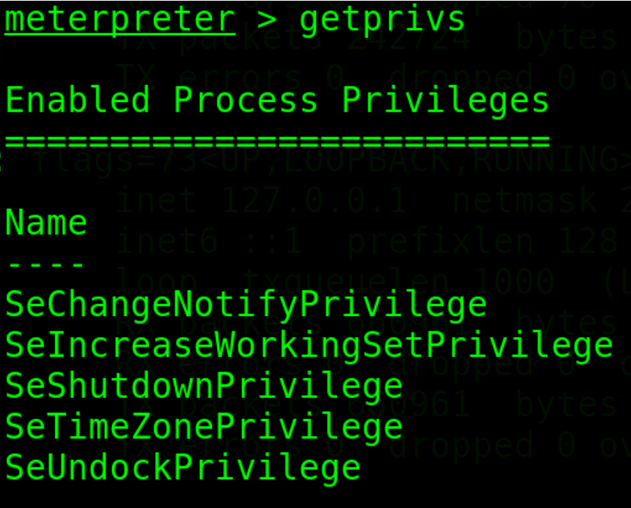The height and width of the screenshot is (508, 631).
Task: Click the SeUndockPrivilege line
Action: pyautogui.click(x=183, y=468)
